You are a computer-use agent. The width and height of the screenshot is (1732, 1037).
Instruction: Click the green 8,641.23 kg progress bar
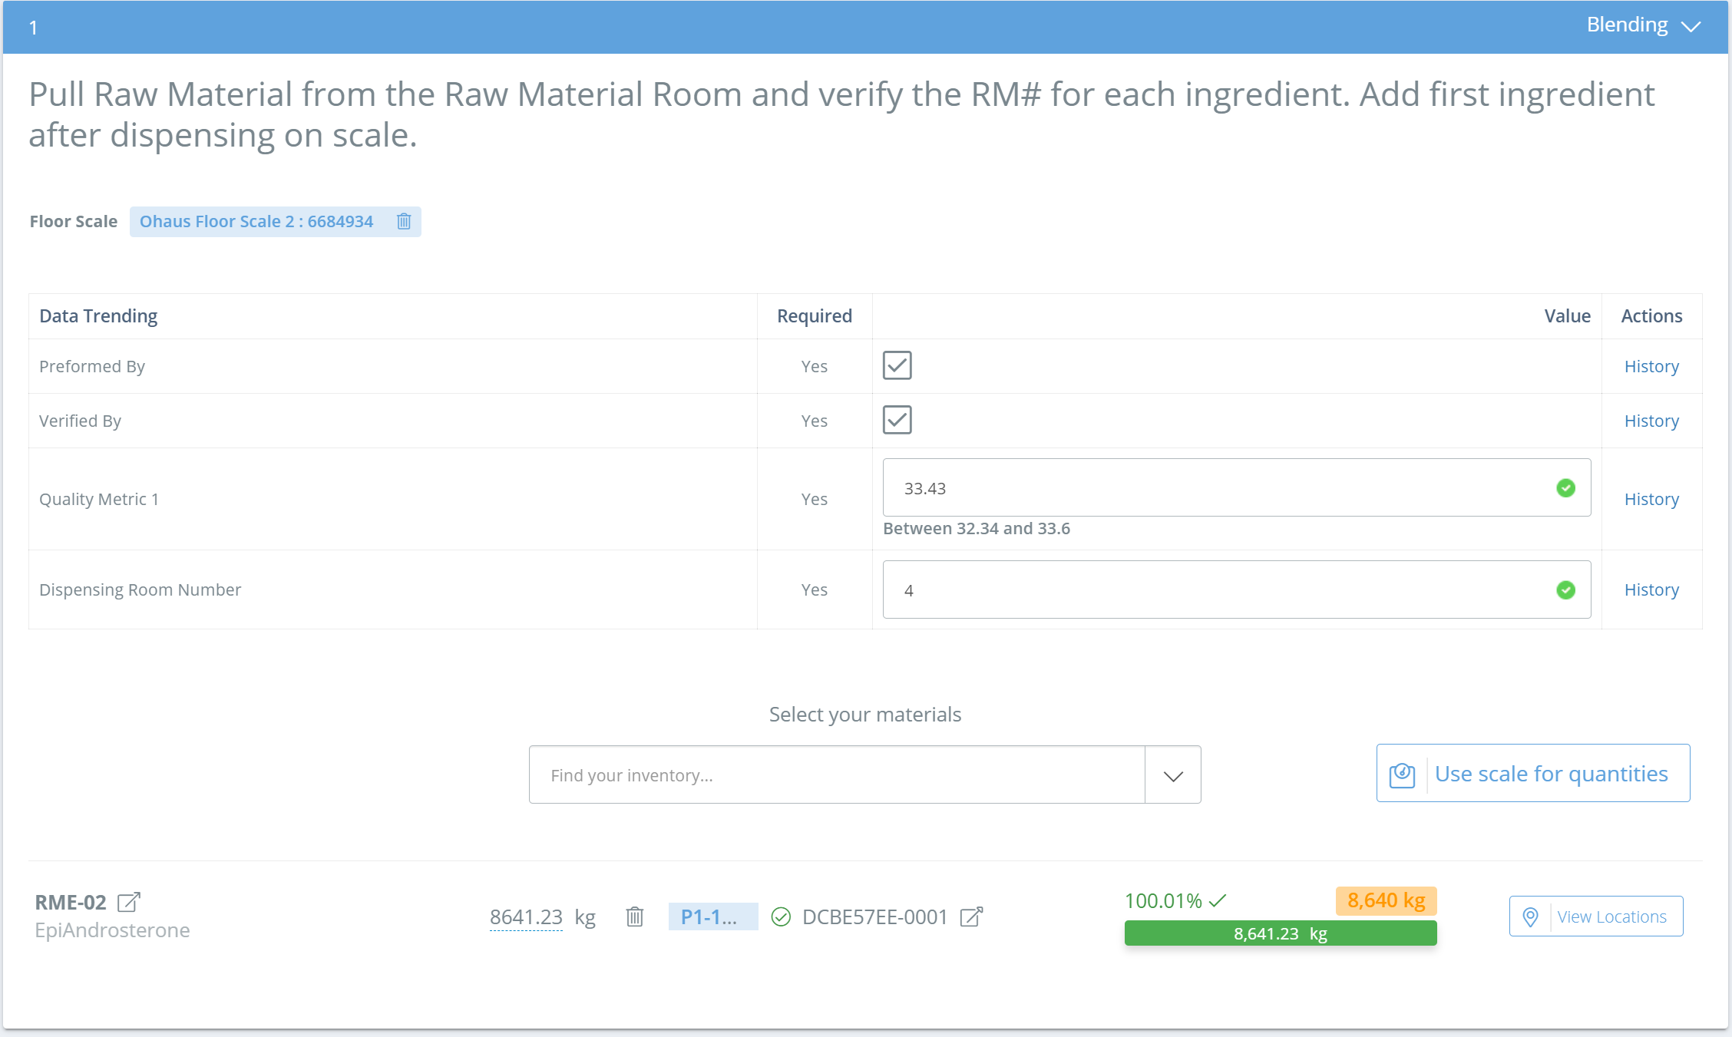(x=1280, y=933)
